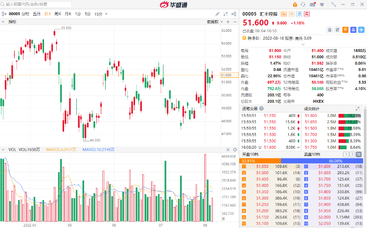Click the orange 买 buy button
This screenshot has height=228, width=367.
point(345,30)
